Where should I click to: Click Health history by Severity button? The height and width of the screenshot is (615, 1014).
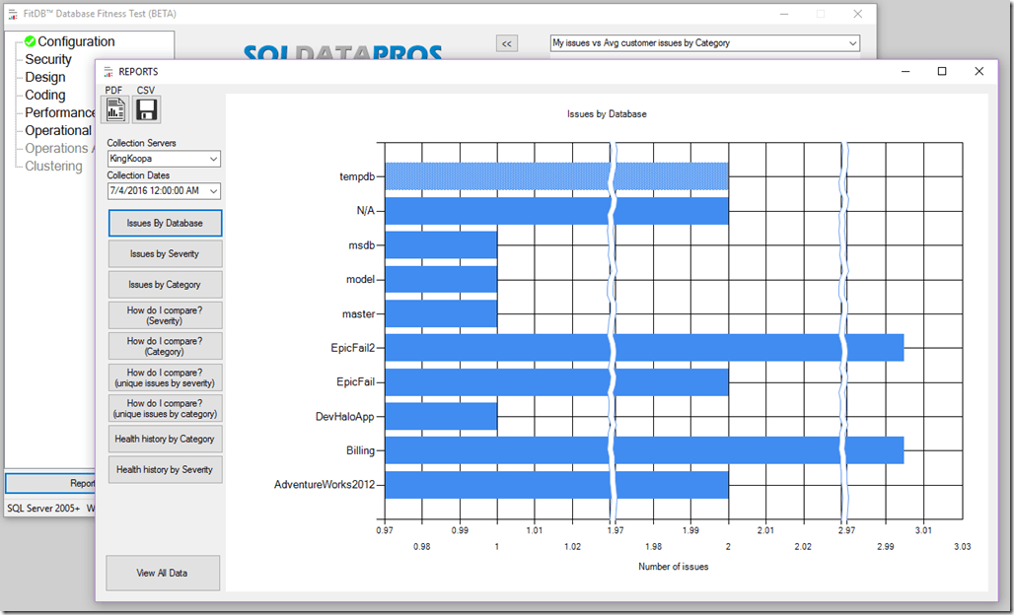click(x=164, y=469)
